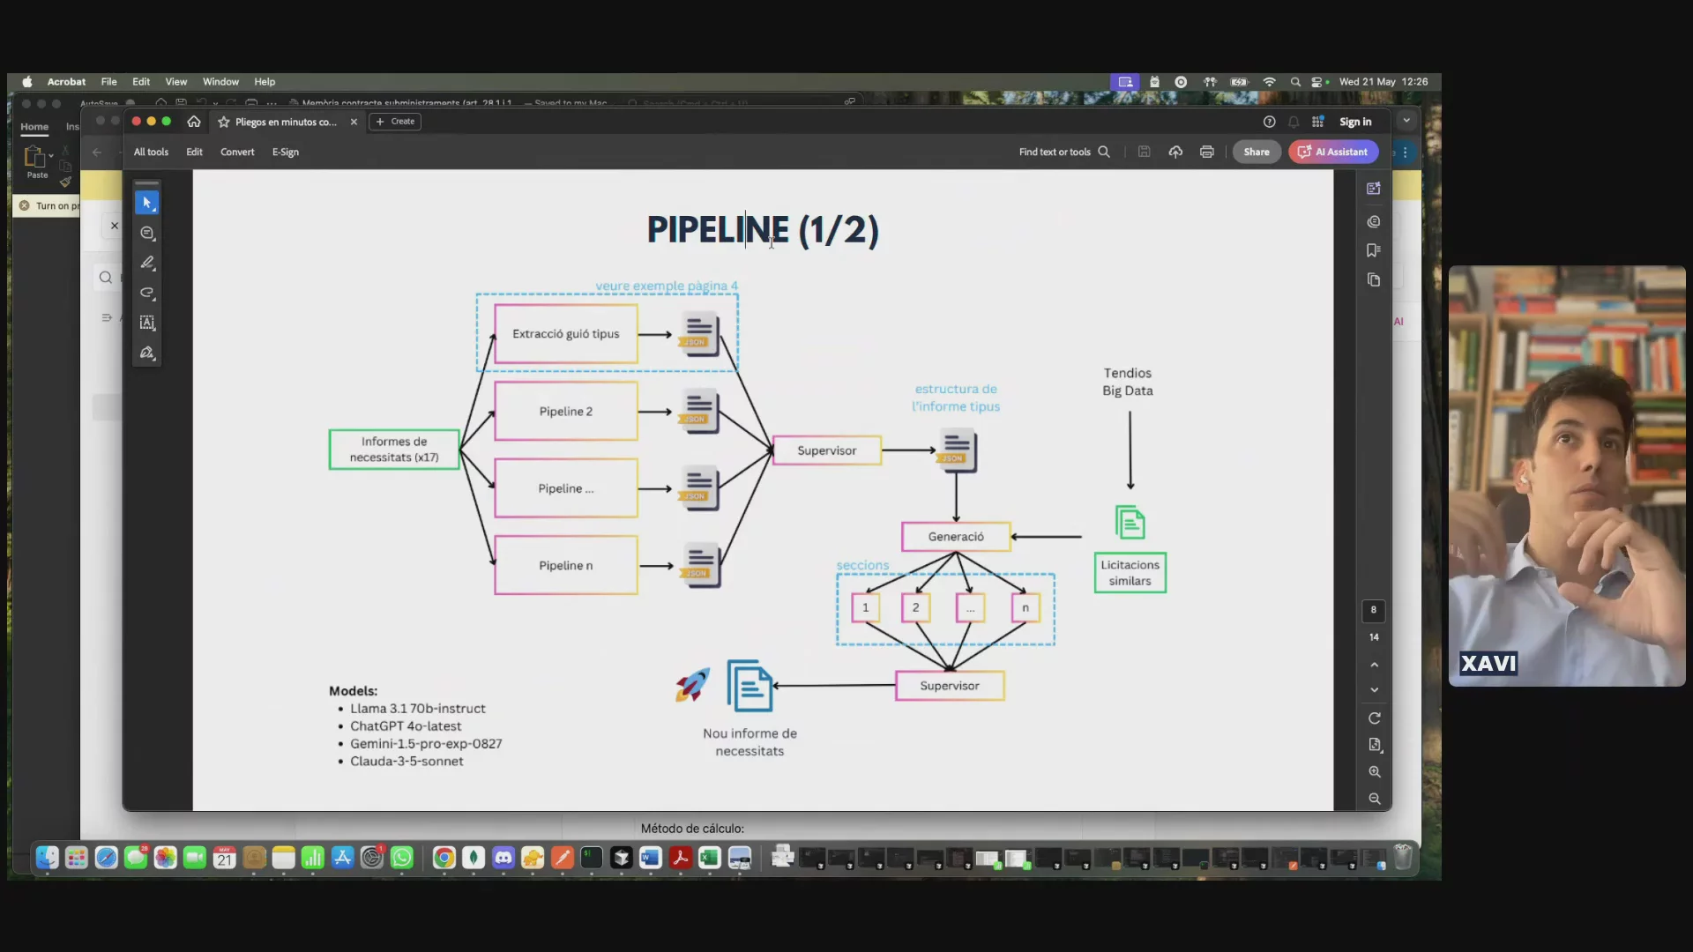Click the Find text magnifier icon
Viewport: 1693px width, 952px height.
[x=1103, y=152]
